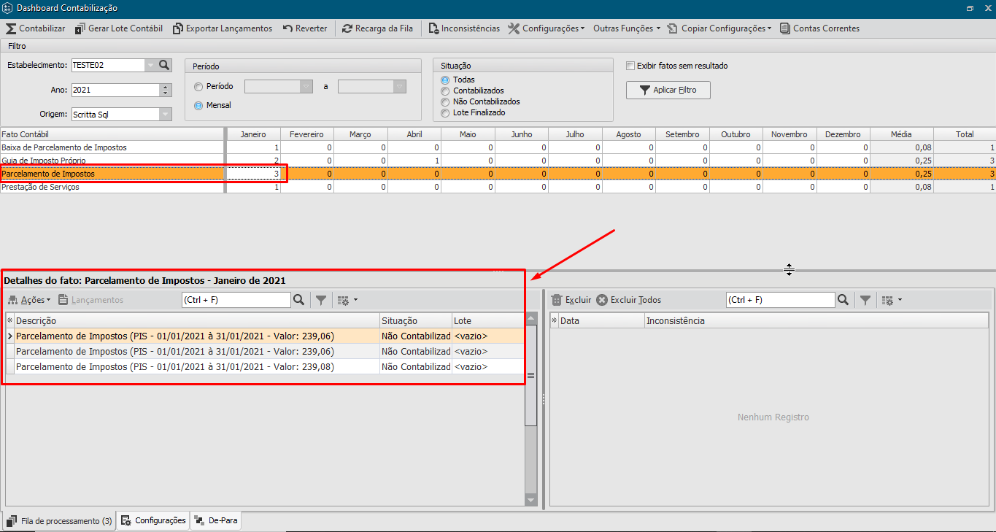Expand the Origem dropdown

point(166,115)
